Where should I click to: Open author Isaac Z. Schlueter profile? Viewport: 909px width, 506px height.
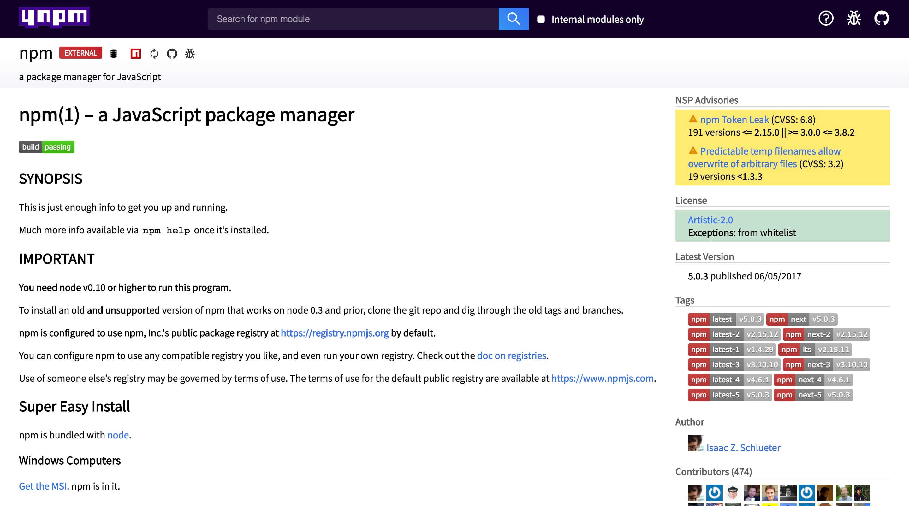tap(743, 447)
